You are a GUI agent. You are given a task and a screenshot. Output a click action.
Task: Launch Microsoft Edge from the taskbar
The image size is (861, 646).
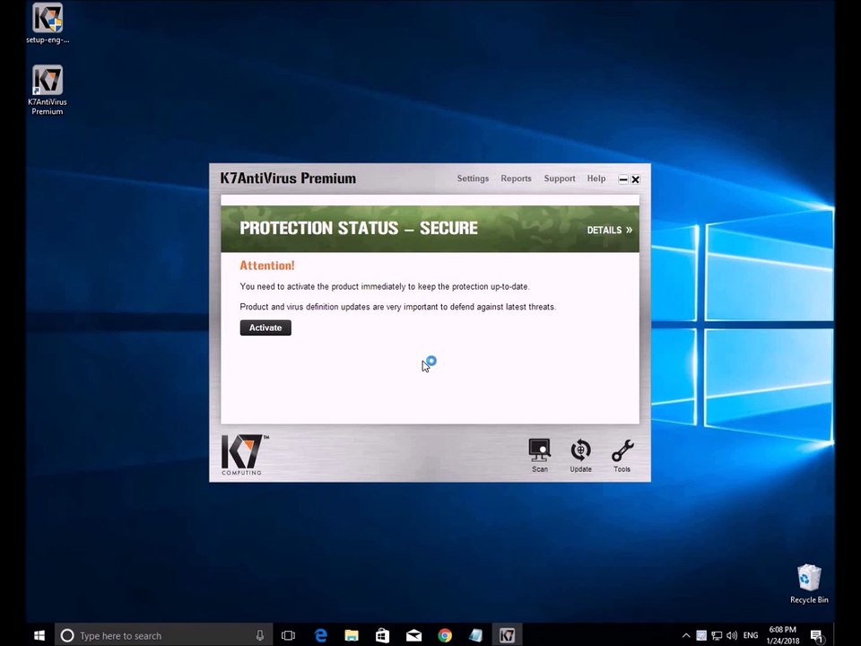pyautogui.click(x=321, y=635)
